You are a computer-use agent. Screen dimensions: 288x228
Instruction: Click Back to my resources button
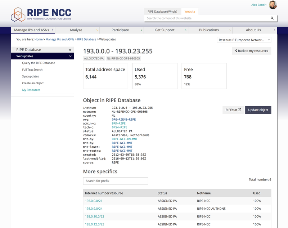pyautogui.click(x=251, y=51)
